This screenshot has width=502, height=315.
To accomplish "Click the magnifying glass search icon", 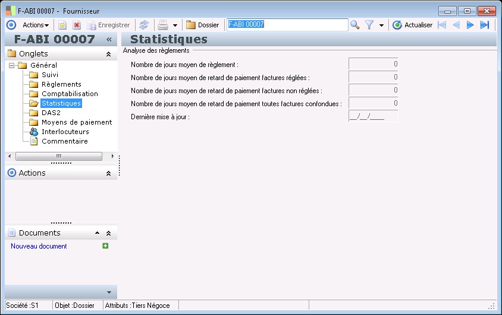I will 354,25.
